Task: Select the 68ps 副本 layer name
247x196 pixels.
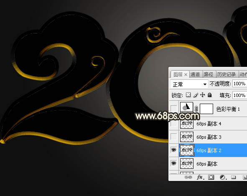Action: coord(207,164)
